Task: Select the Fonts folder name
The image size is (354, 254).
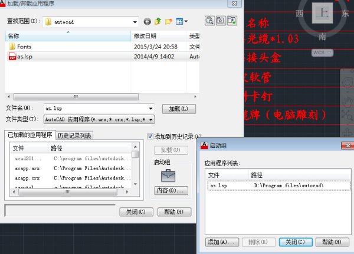Action: tap(24, 47)
